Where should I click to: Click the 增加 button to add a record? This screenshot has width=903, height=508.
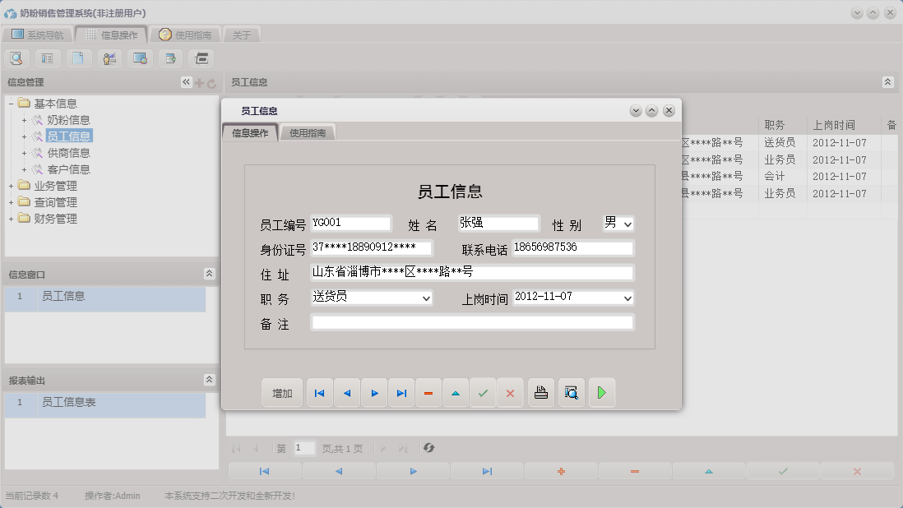point(282,393)
